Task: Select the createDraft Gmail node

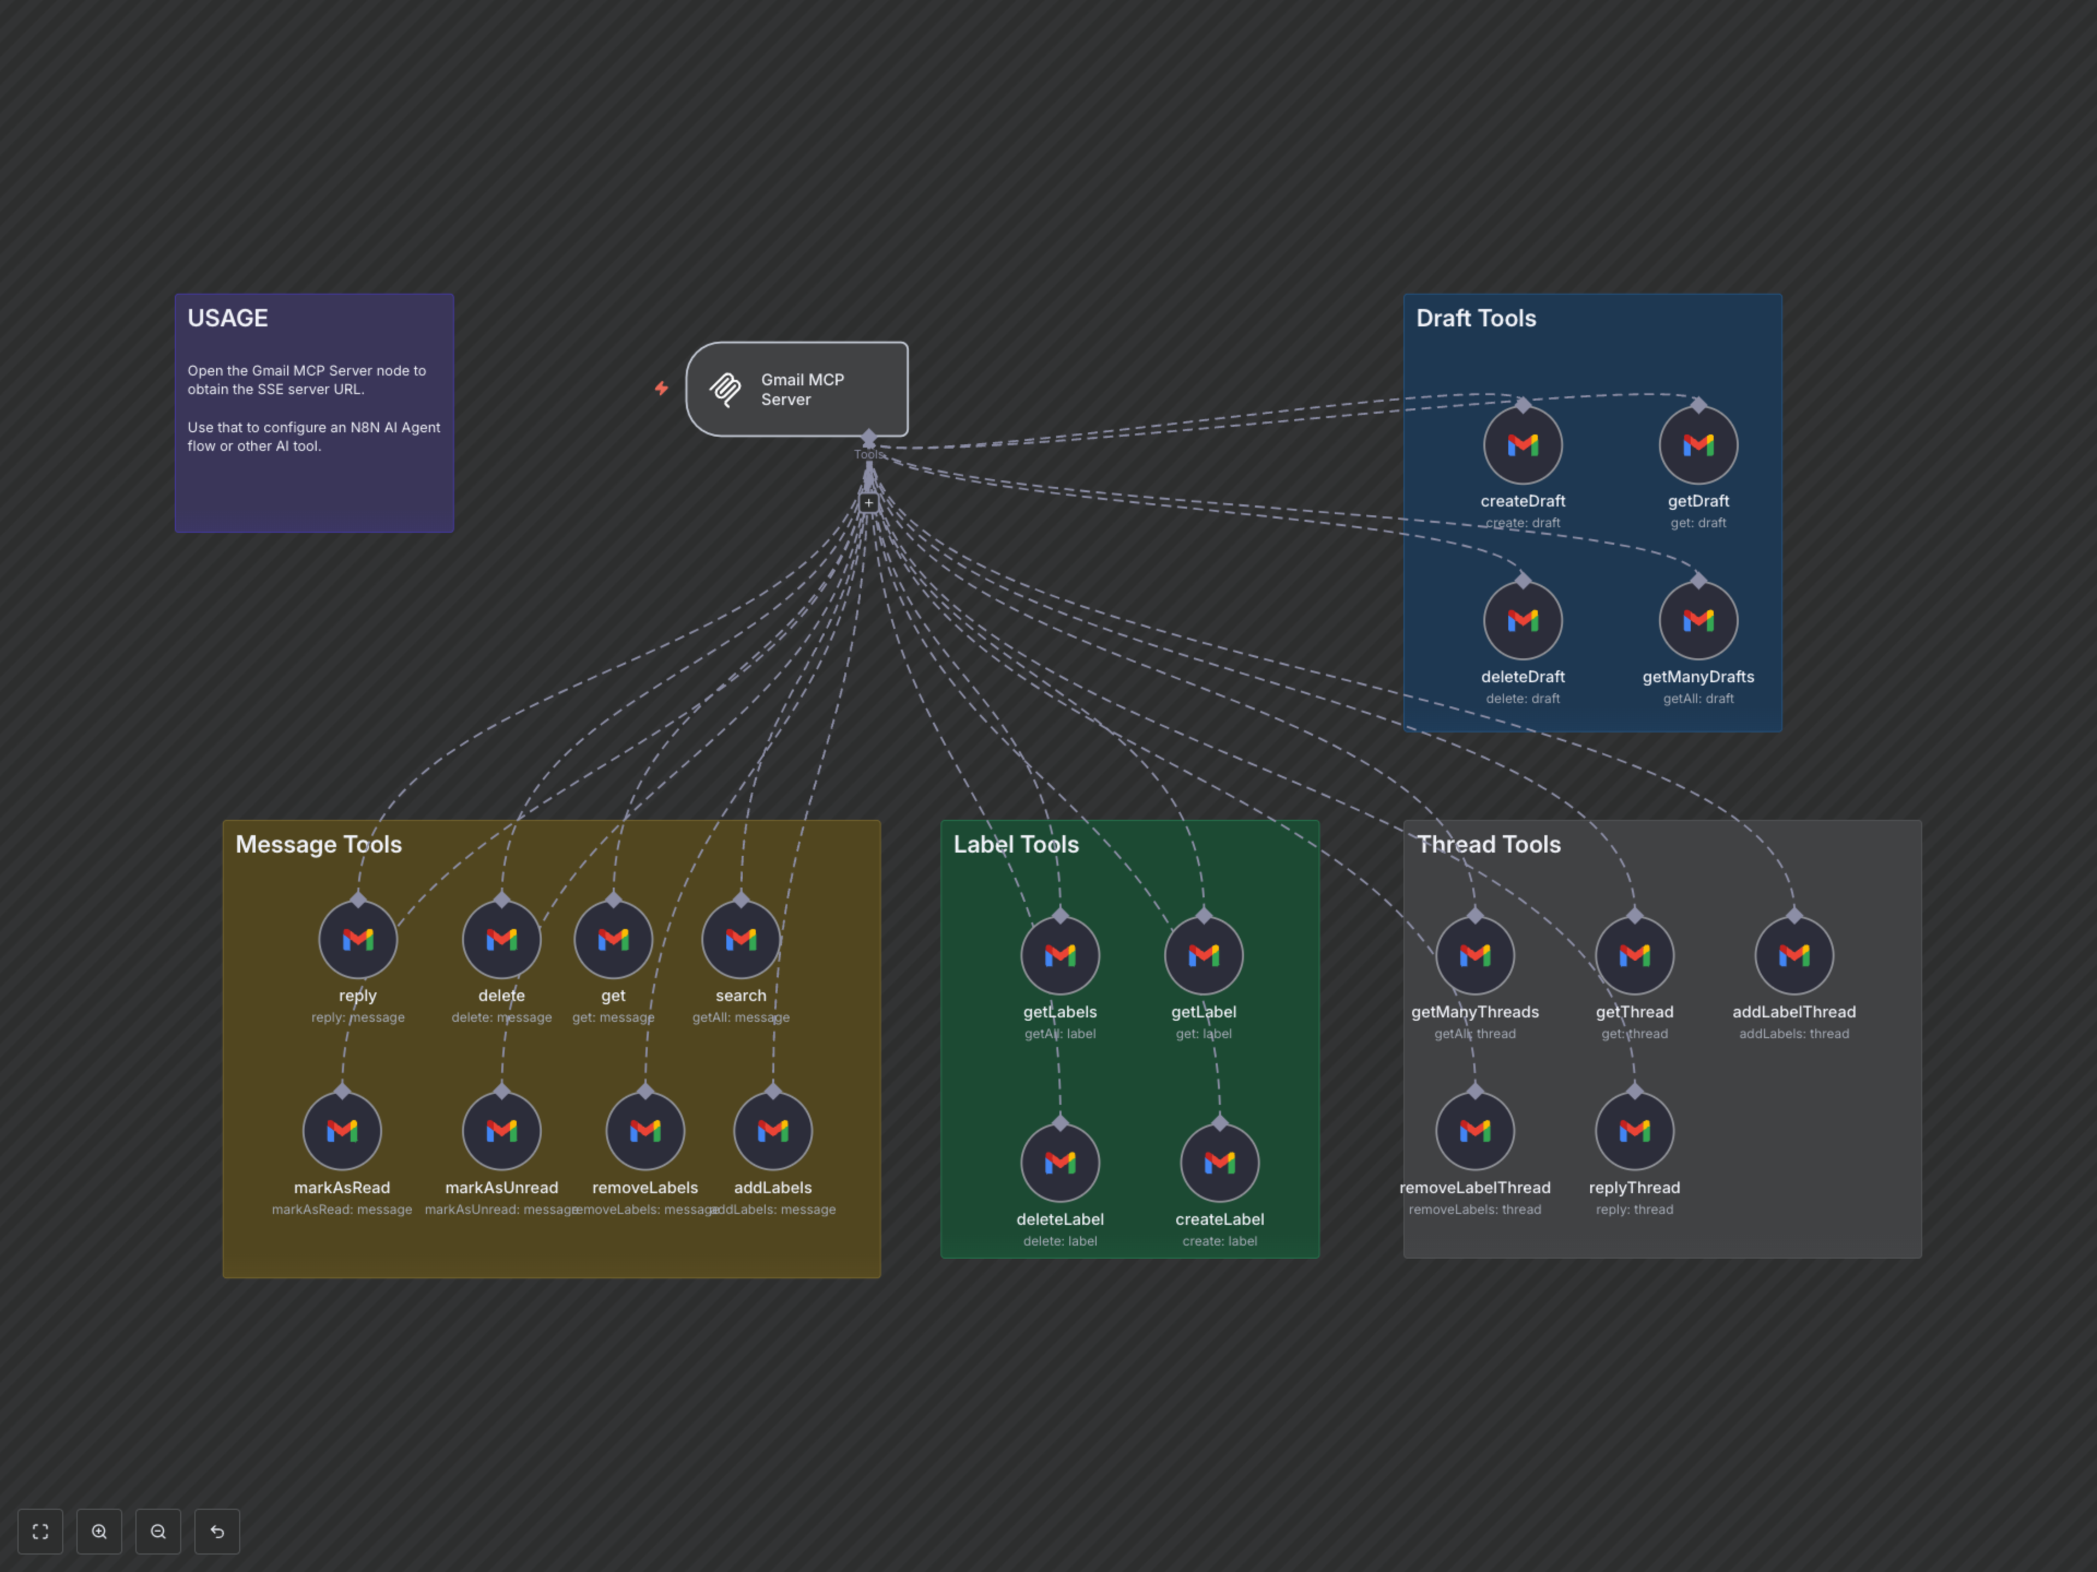Action: 1523,445
